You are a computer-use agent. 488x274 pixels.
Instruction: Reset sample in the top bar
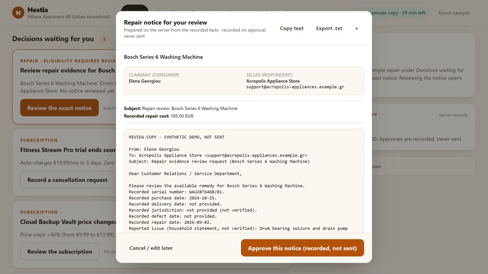click(x=454, y=13)
